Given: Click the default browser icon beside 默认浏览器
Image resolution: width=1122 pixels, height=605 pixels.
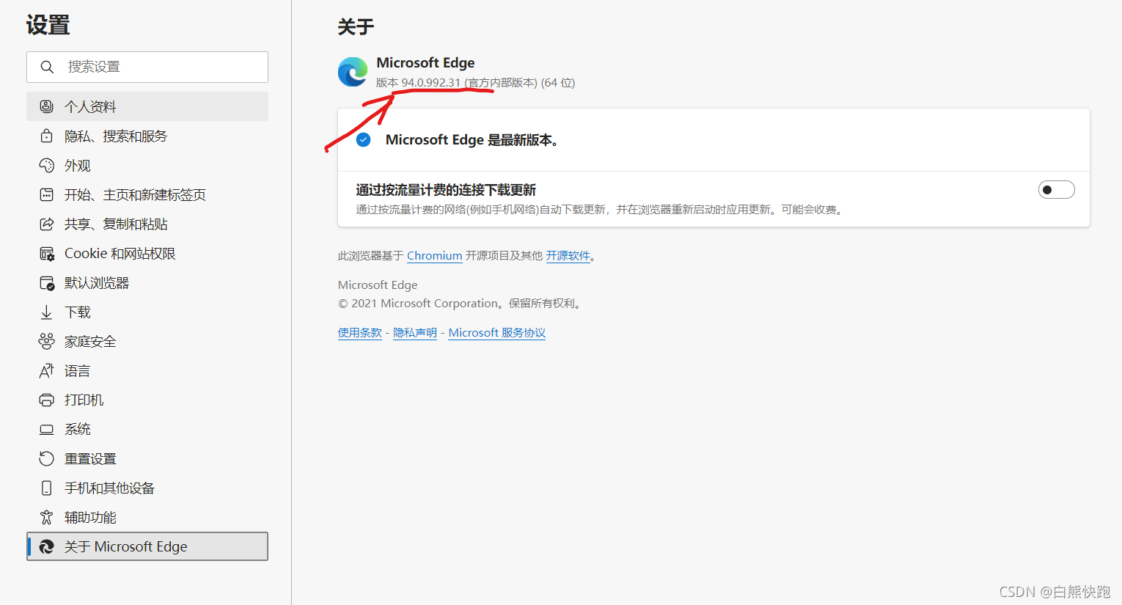Looking at the screenshot, I should 46,283.
